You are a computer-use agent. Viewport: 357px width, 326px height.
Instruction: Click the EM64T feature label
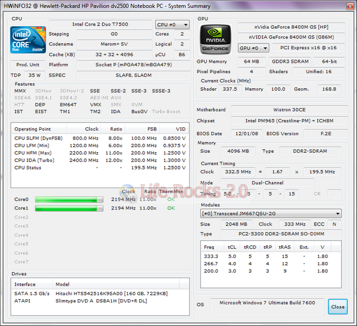68,105
